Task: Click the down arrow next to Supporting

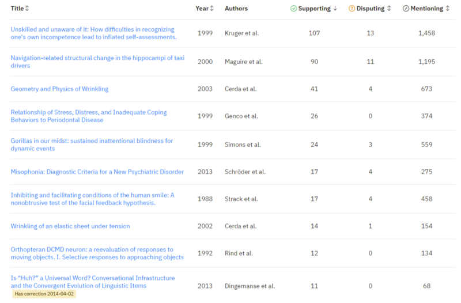Action: point(336,9)
